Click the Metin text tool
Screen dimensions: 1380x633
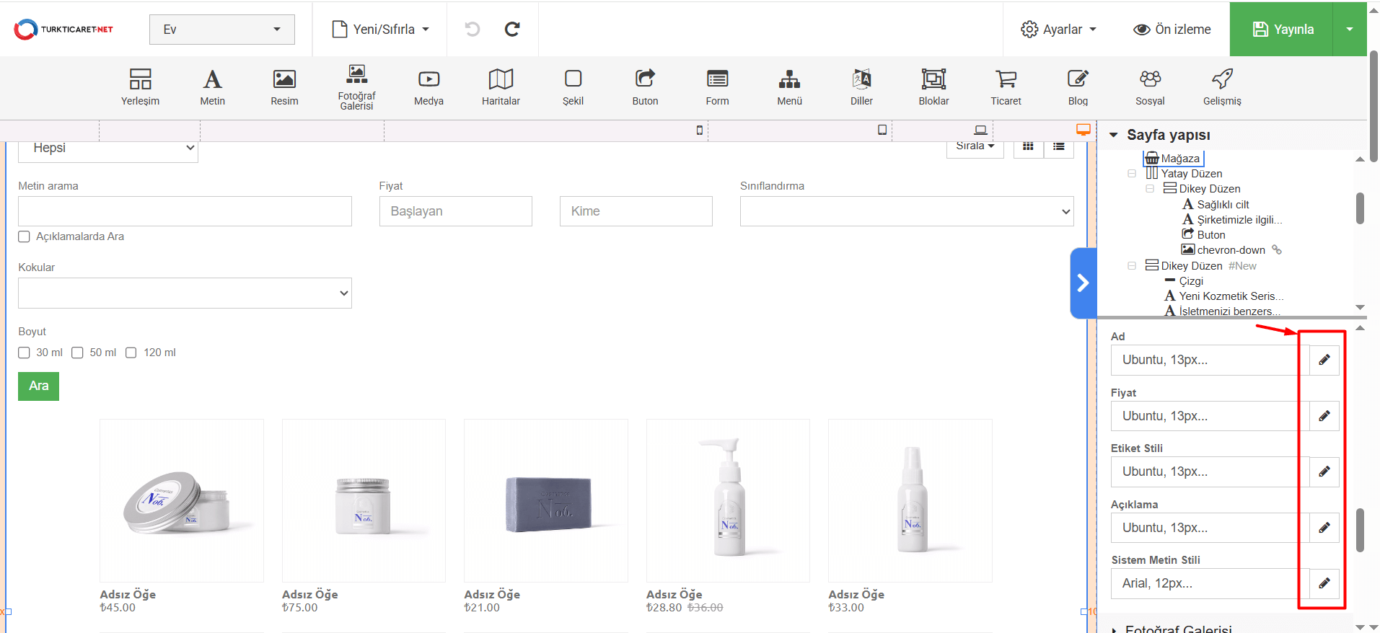tap(212, 87)
